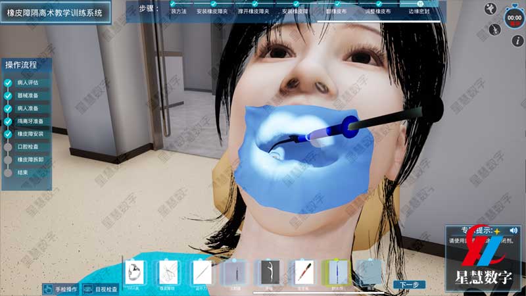The height and width of the screenshot is (296, 526).
Task: Click the speaker icon in the expert tips panel
Action: (514, 231)
